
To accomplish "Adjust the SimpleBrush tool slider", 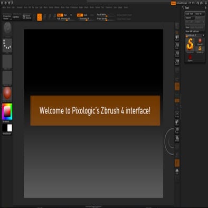I will [193, 35].
